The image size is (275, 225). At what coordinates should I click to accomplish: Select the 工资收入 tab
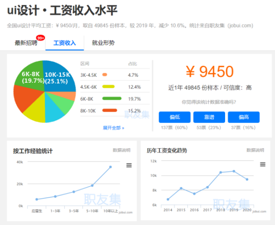[x=65, y=43]
